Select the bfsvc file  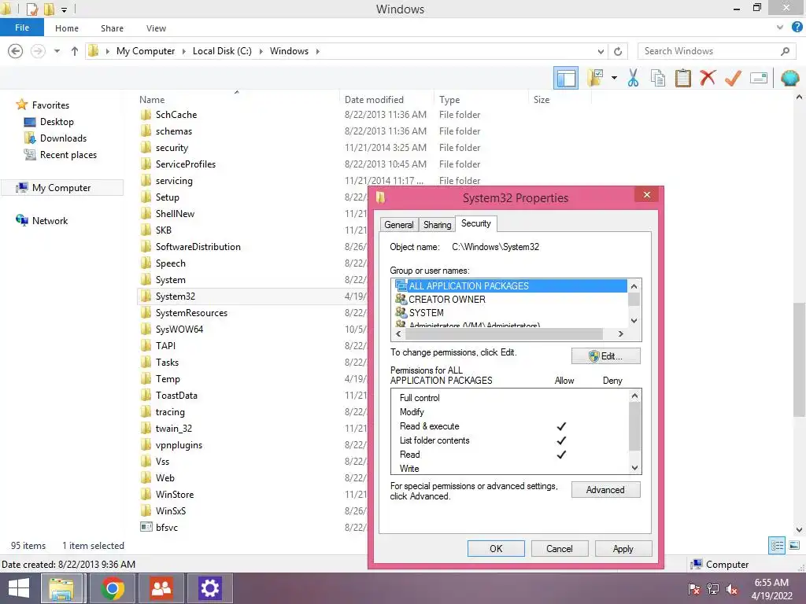click(x=167, y=528)
